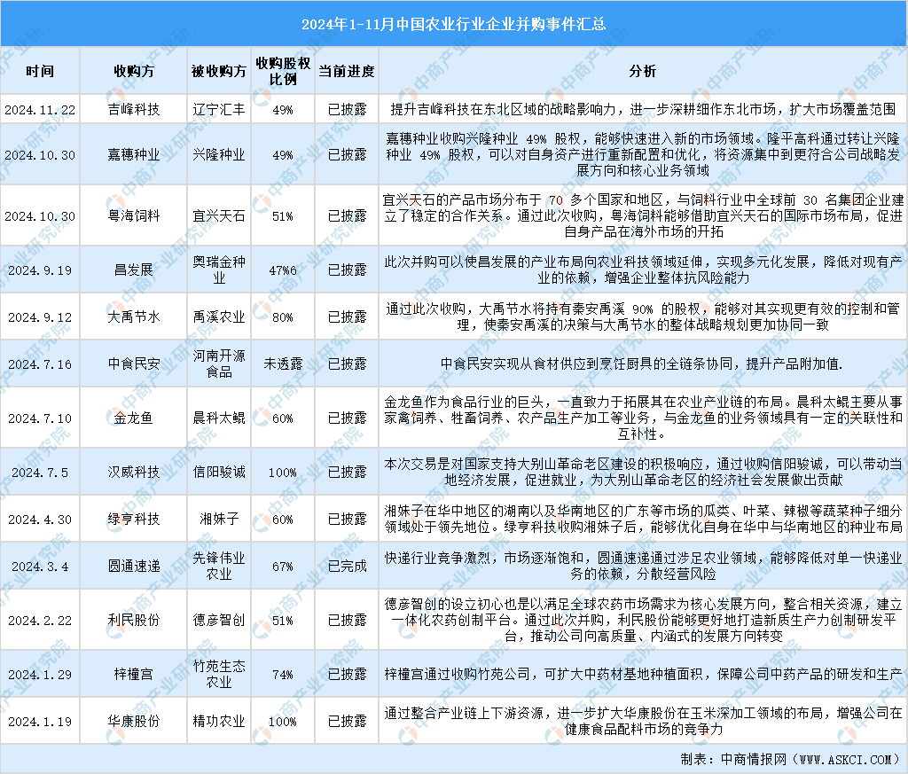Screen dimensions: 908x774
Task: Click the target cell 湘妹子
Action: coord(219,519)
